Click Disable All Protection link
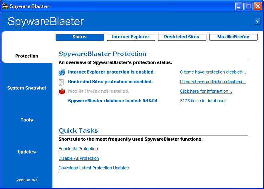 click(x=78, y=159)
